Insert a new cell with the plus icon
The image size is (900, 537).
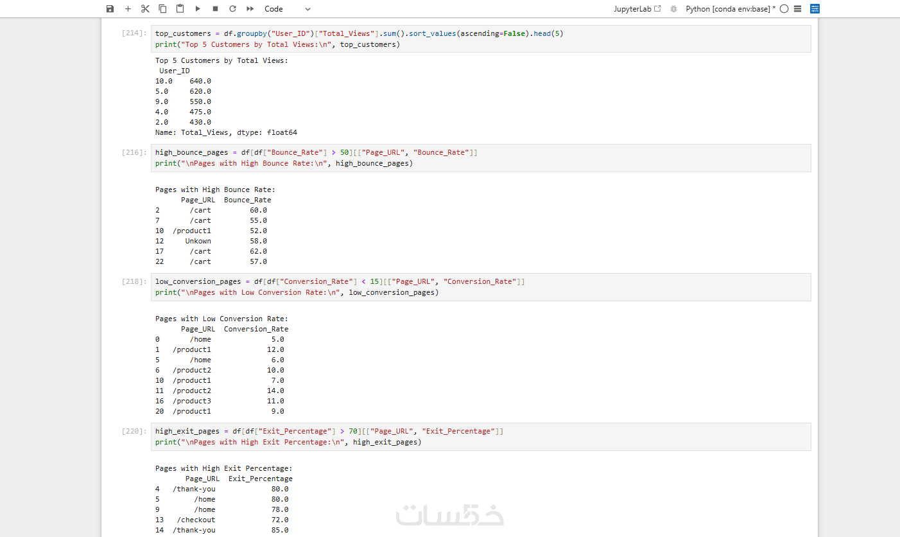click(x=128, y=9)
